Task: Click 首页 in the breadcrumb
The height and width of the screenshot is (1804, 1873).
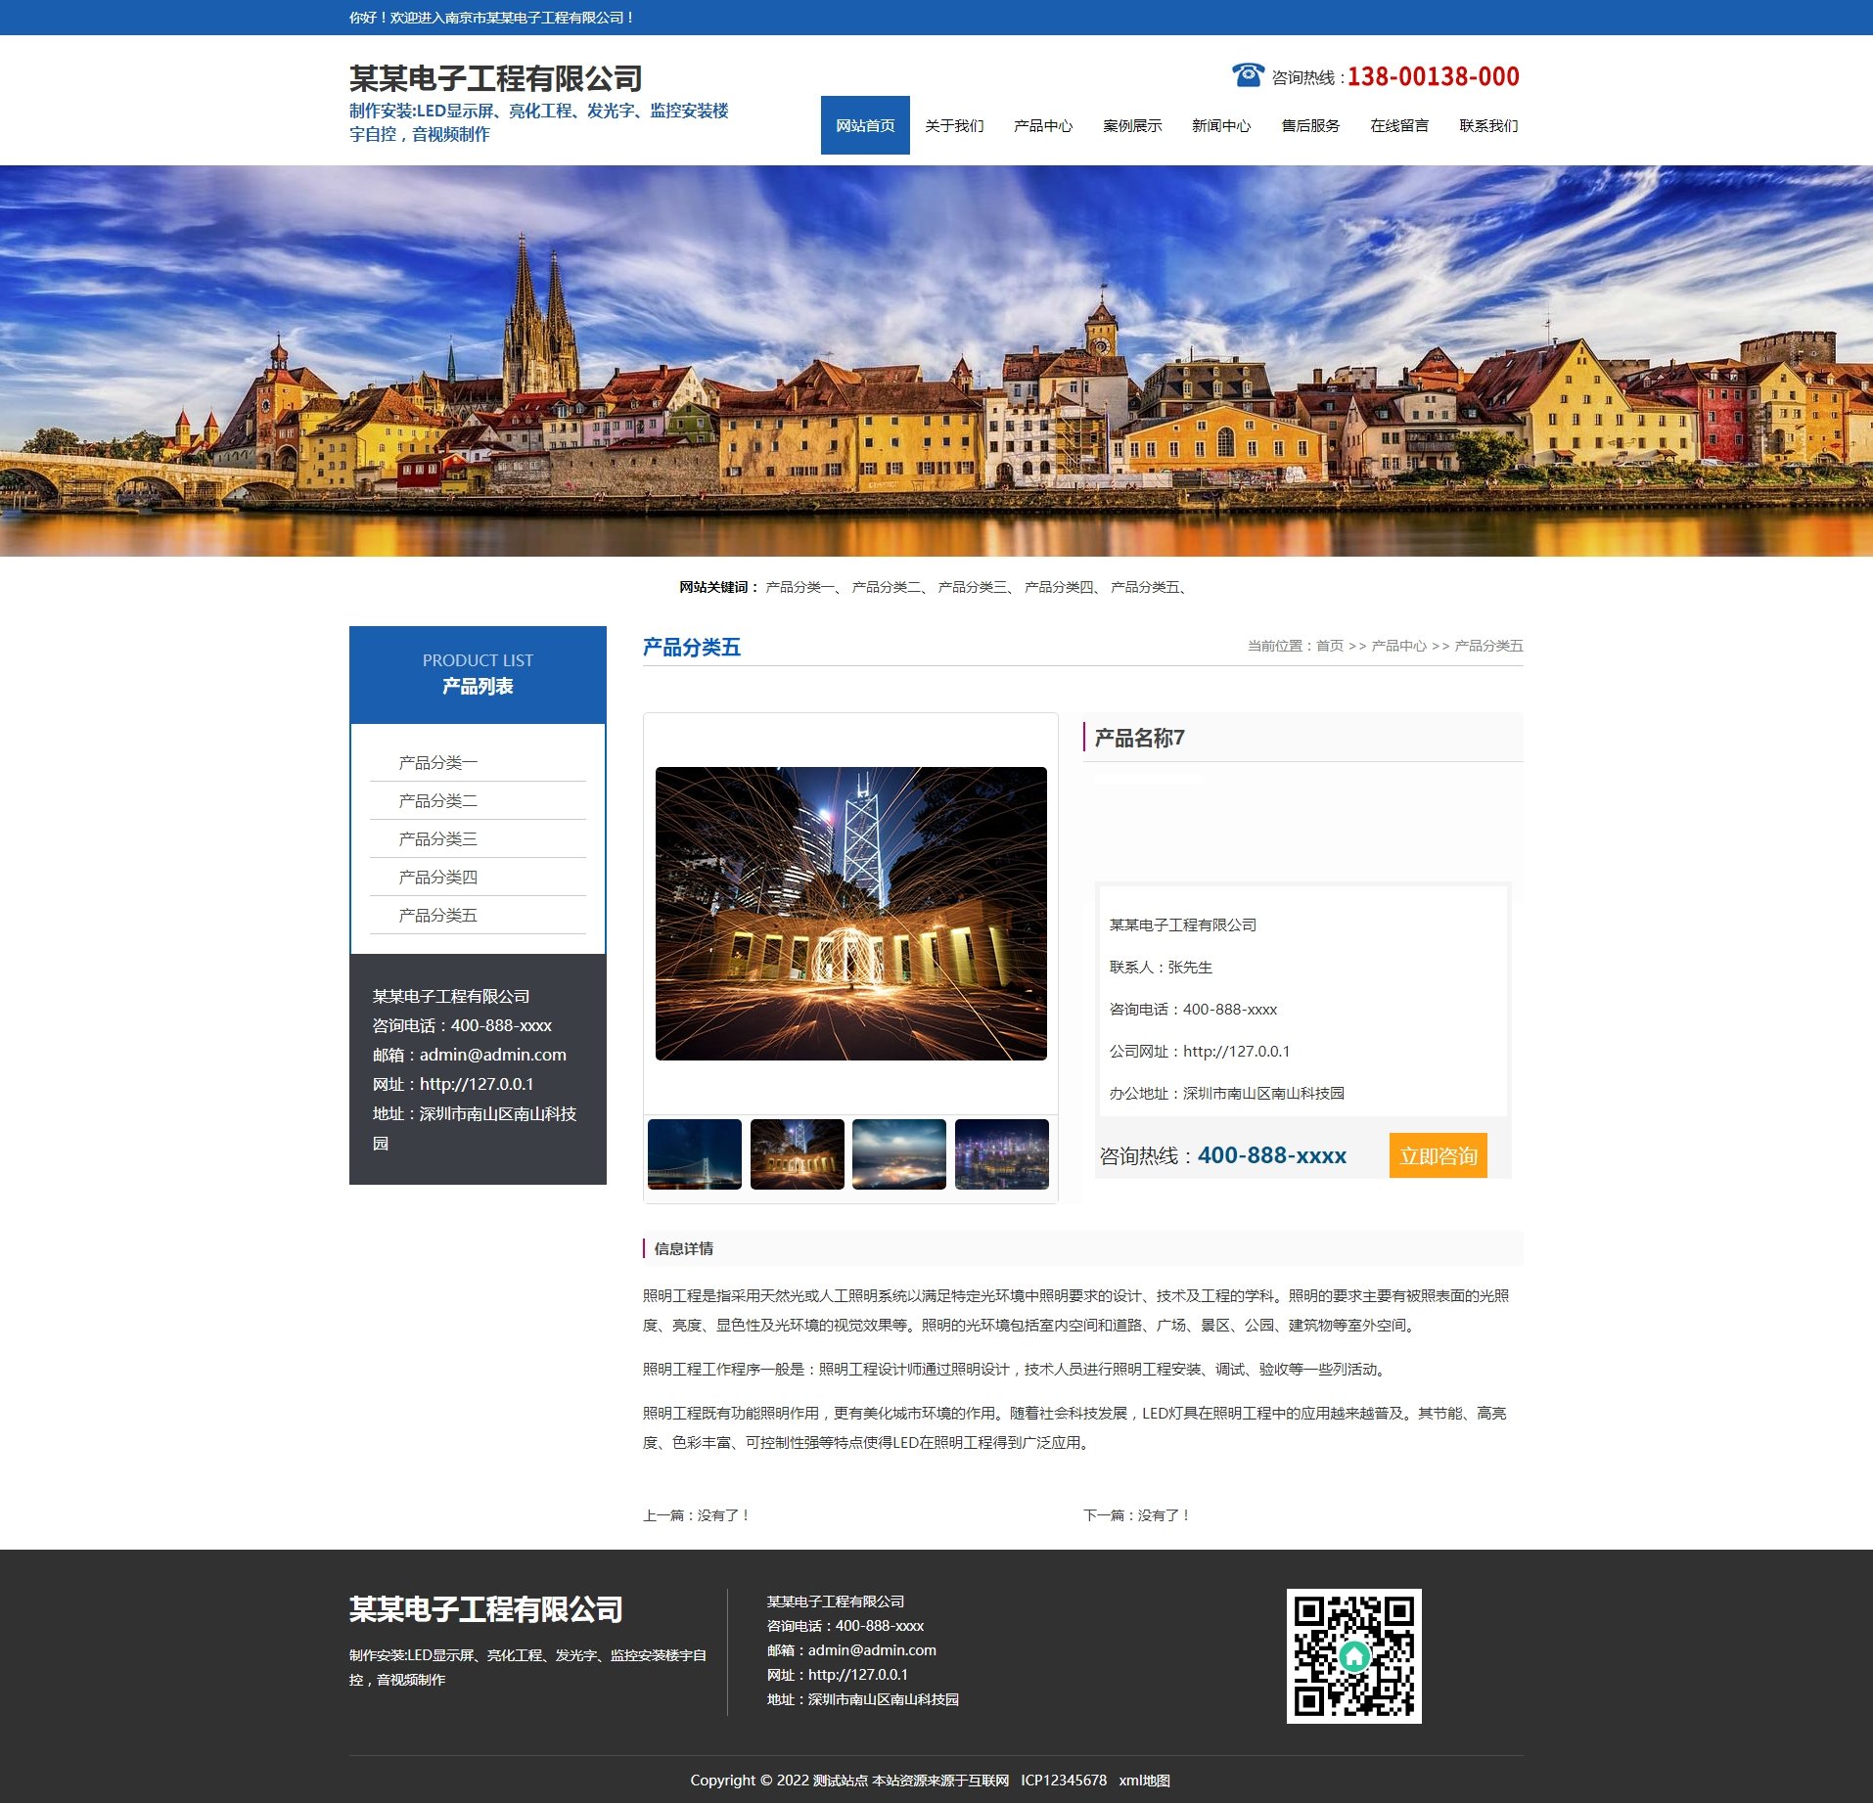Action: pyautogui.click(x=1329, y=646)
